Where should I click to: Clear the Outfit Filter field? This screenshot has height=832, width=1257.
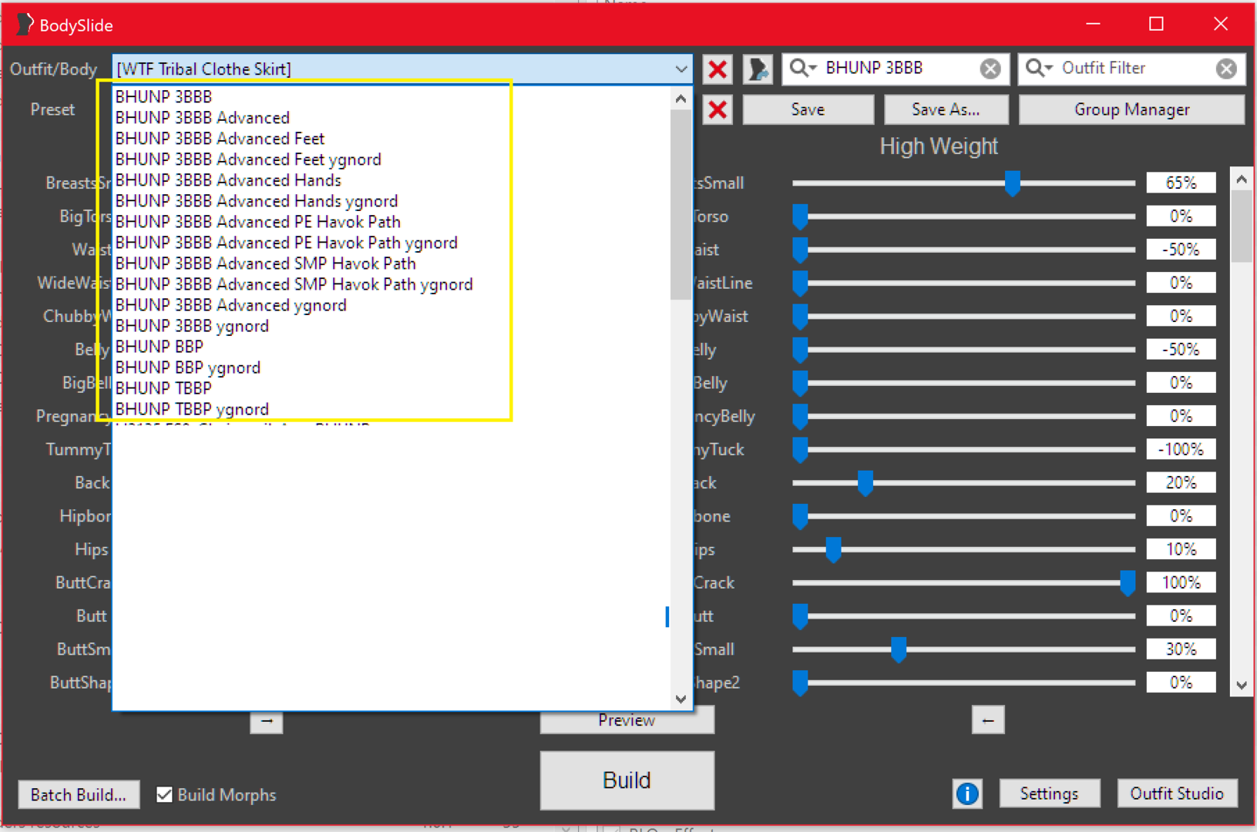tap(1226, 69)
